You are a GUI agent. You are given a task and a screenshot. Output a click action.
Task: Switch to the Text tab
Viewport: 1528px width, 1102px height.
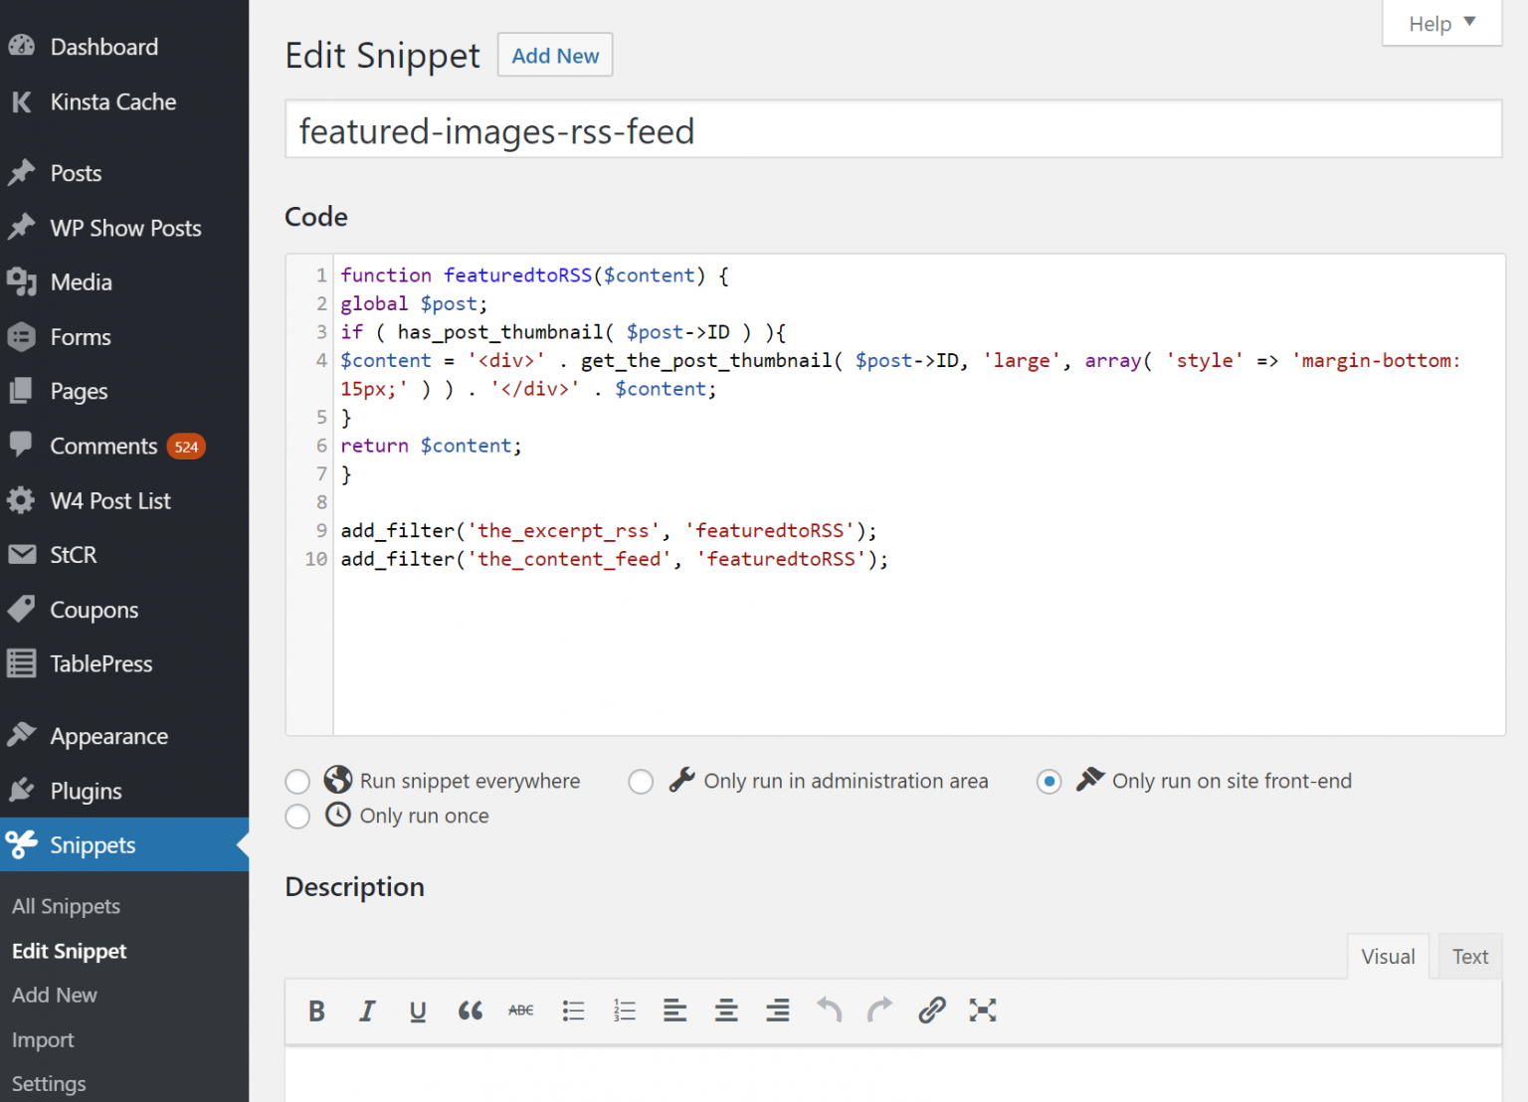1469,956
